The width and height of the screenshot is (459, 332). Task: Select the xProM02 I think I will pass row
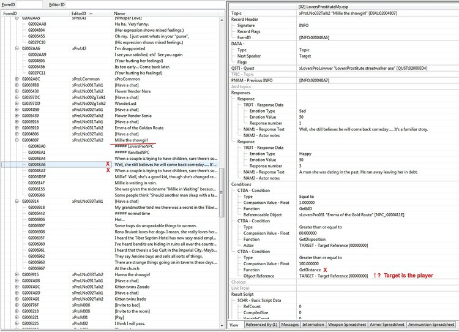click(110, 323)
